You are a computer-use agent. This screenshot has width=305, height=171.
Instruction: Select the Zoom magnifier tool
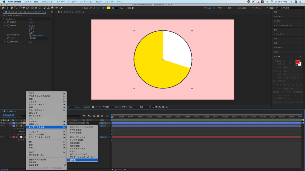pyautogui.click(x=15, y=8)
